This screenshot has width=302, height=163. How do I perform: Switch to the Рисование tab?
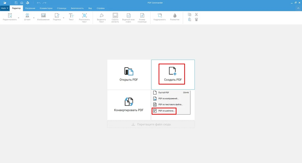(x=30, y=8)
